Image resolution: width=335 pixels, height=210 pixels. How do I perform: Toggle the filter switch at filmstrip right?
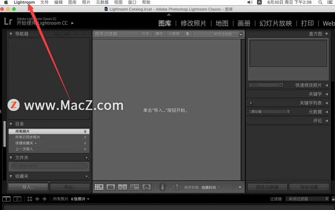333,199
